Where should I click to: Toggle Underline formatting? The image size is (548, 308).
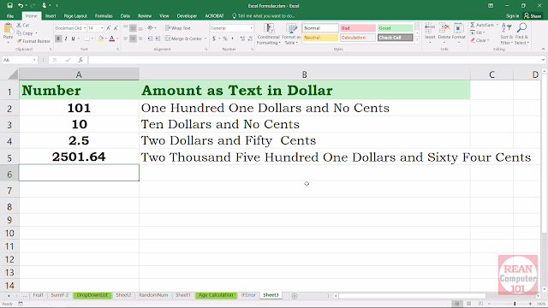(x=73, y=38)
